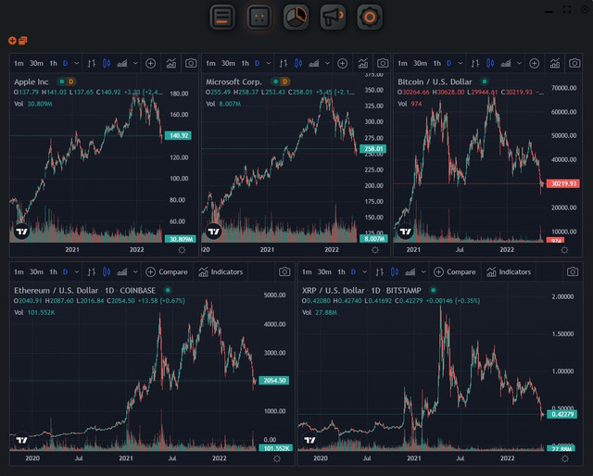Add compare symbol on Apple Inc chart
The width and height of the screenshot is (593, 476).
point(150,63)
